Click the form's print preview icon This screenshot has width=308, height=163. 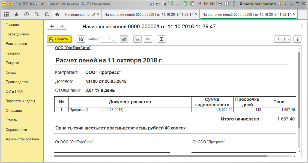pos(81,39)
